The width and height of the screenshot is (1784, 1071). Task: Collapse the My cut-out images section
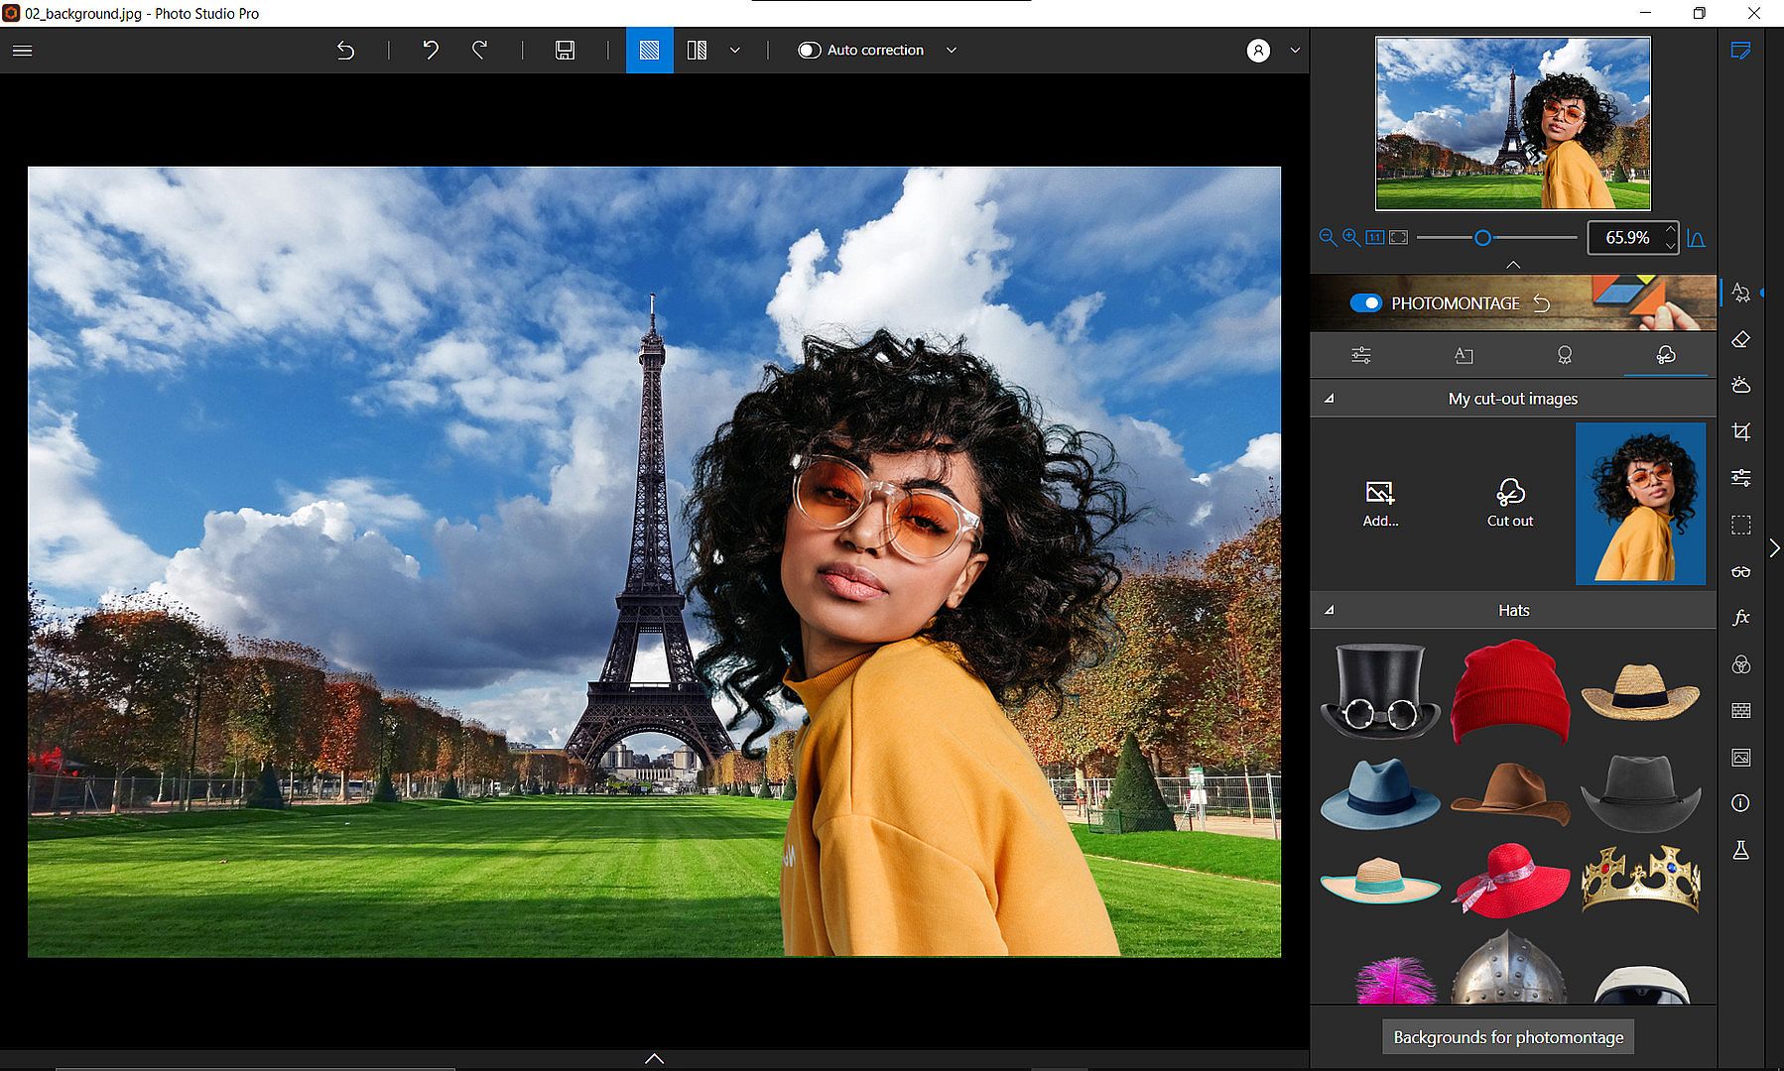pyautogui.click(x=1329, y=399)
